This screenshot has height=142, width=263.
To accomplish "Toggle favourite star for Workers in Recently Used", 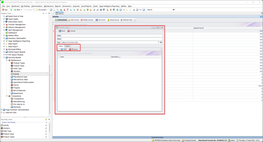I will [x=46, y=128].
